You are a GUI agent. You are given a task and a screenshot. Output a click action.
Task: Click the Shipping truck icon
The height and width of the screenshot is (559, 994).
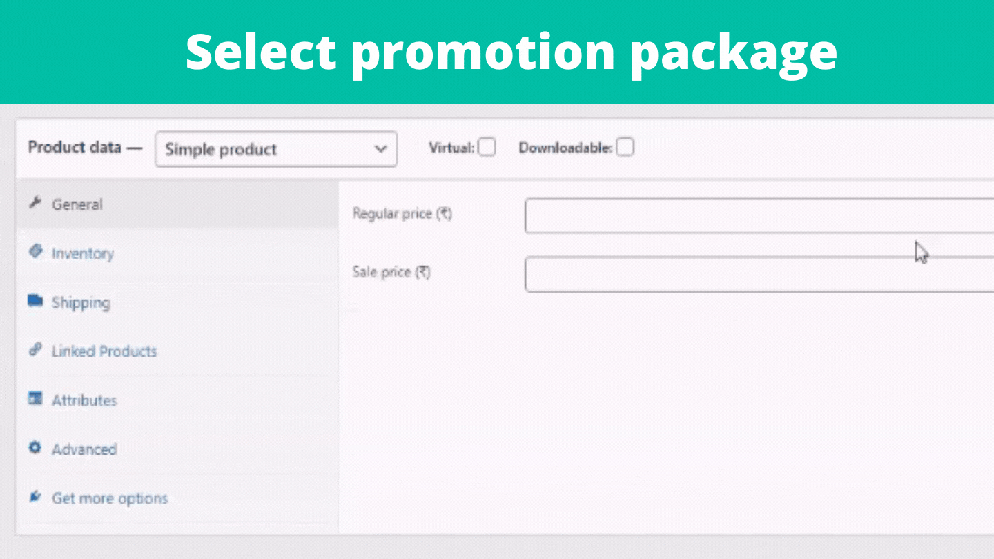click(x=35, y=301)
